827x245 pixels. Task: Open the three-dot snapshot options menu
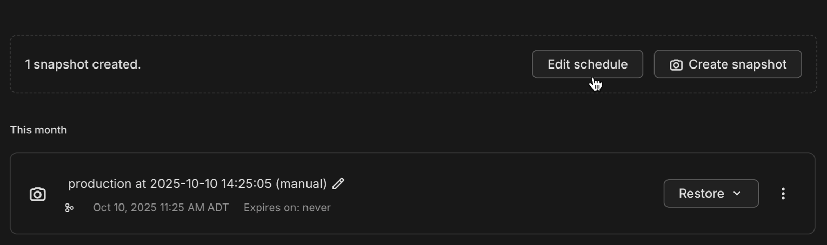[x=783, y=194]
